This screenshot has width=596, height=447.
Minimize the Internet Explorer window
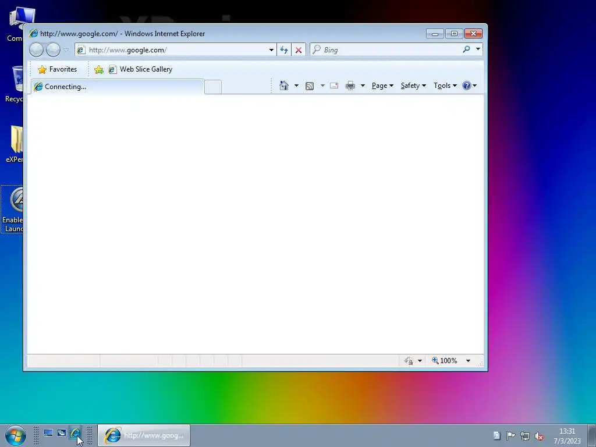click(435, 34)
